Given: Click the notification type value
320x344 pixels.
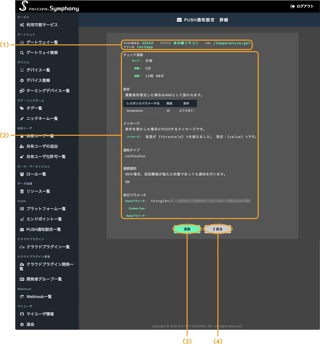Looking at the screenshot, I should (135, 156).
